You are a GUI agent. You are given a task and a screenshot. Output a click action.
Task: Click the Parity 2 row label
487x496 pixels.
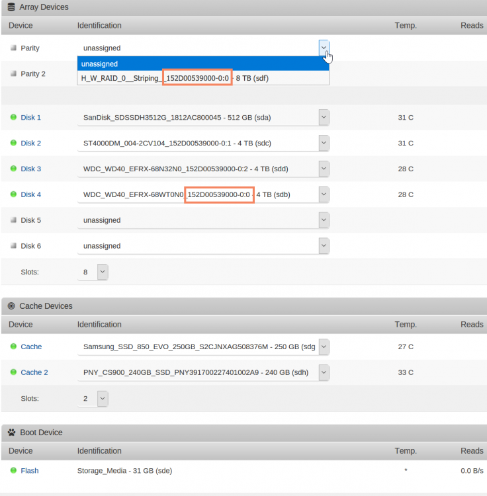(33, 73)
